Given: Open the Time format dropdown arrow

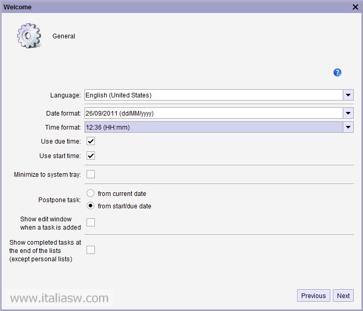Looking at the screenshot, I should point(348,128).
